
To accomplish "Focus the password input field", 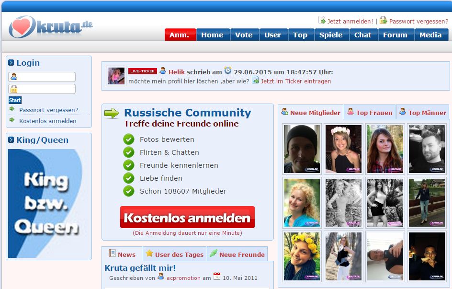I will [42, 89].
